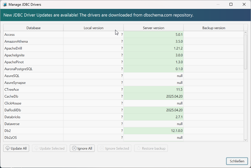Select the CacheDb row
Viewport: 251px width, 168px height.
click(123, 96)
